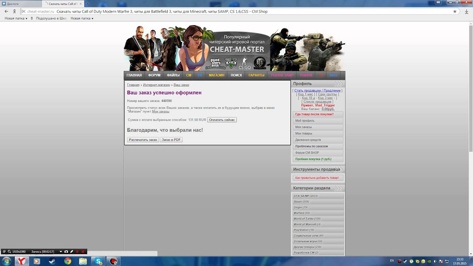Image resolution: width=473 pixels, height=266 pixels.
Task: Pause recording with the red pause button
Action: pyautogui.click(x=77, y=252)
